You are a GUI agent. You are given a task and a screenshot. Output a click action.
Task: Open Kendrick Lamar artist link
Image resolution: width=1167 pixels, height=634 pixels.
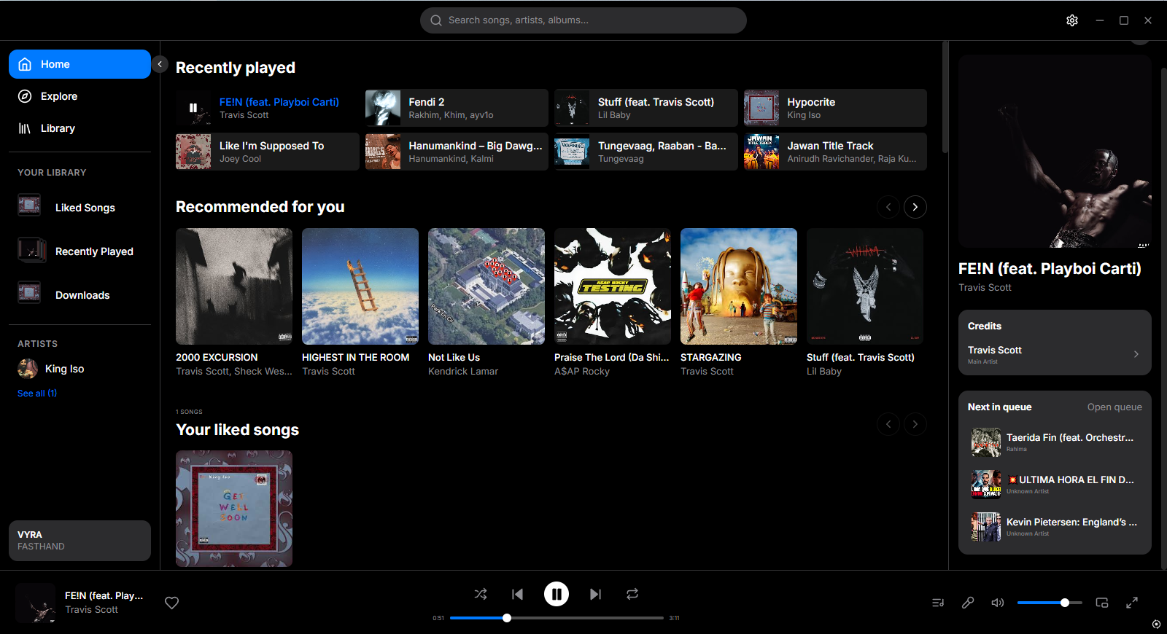[x=463, y=372]
